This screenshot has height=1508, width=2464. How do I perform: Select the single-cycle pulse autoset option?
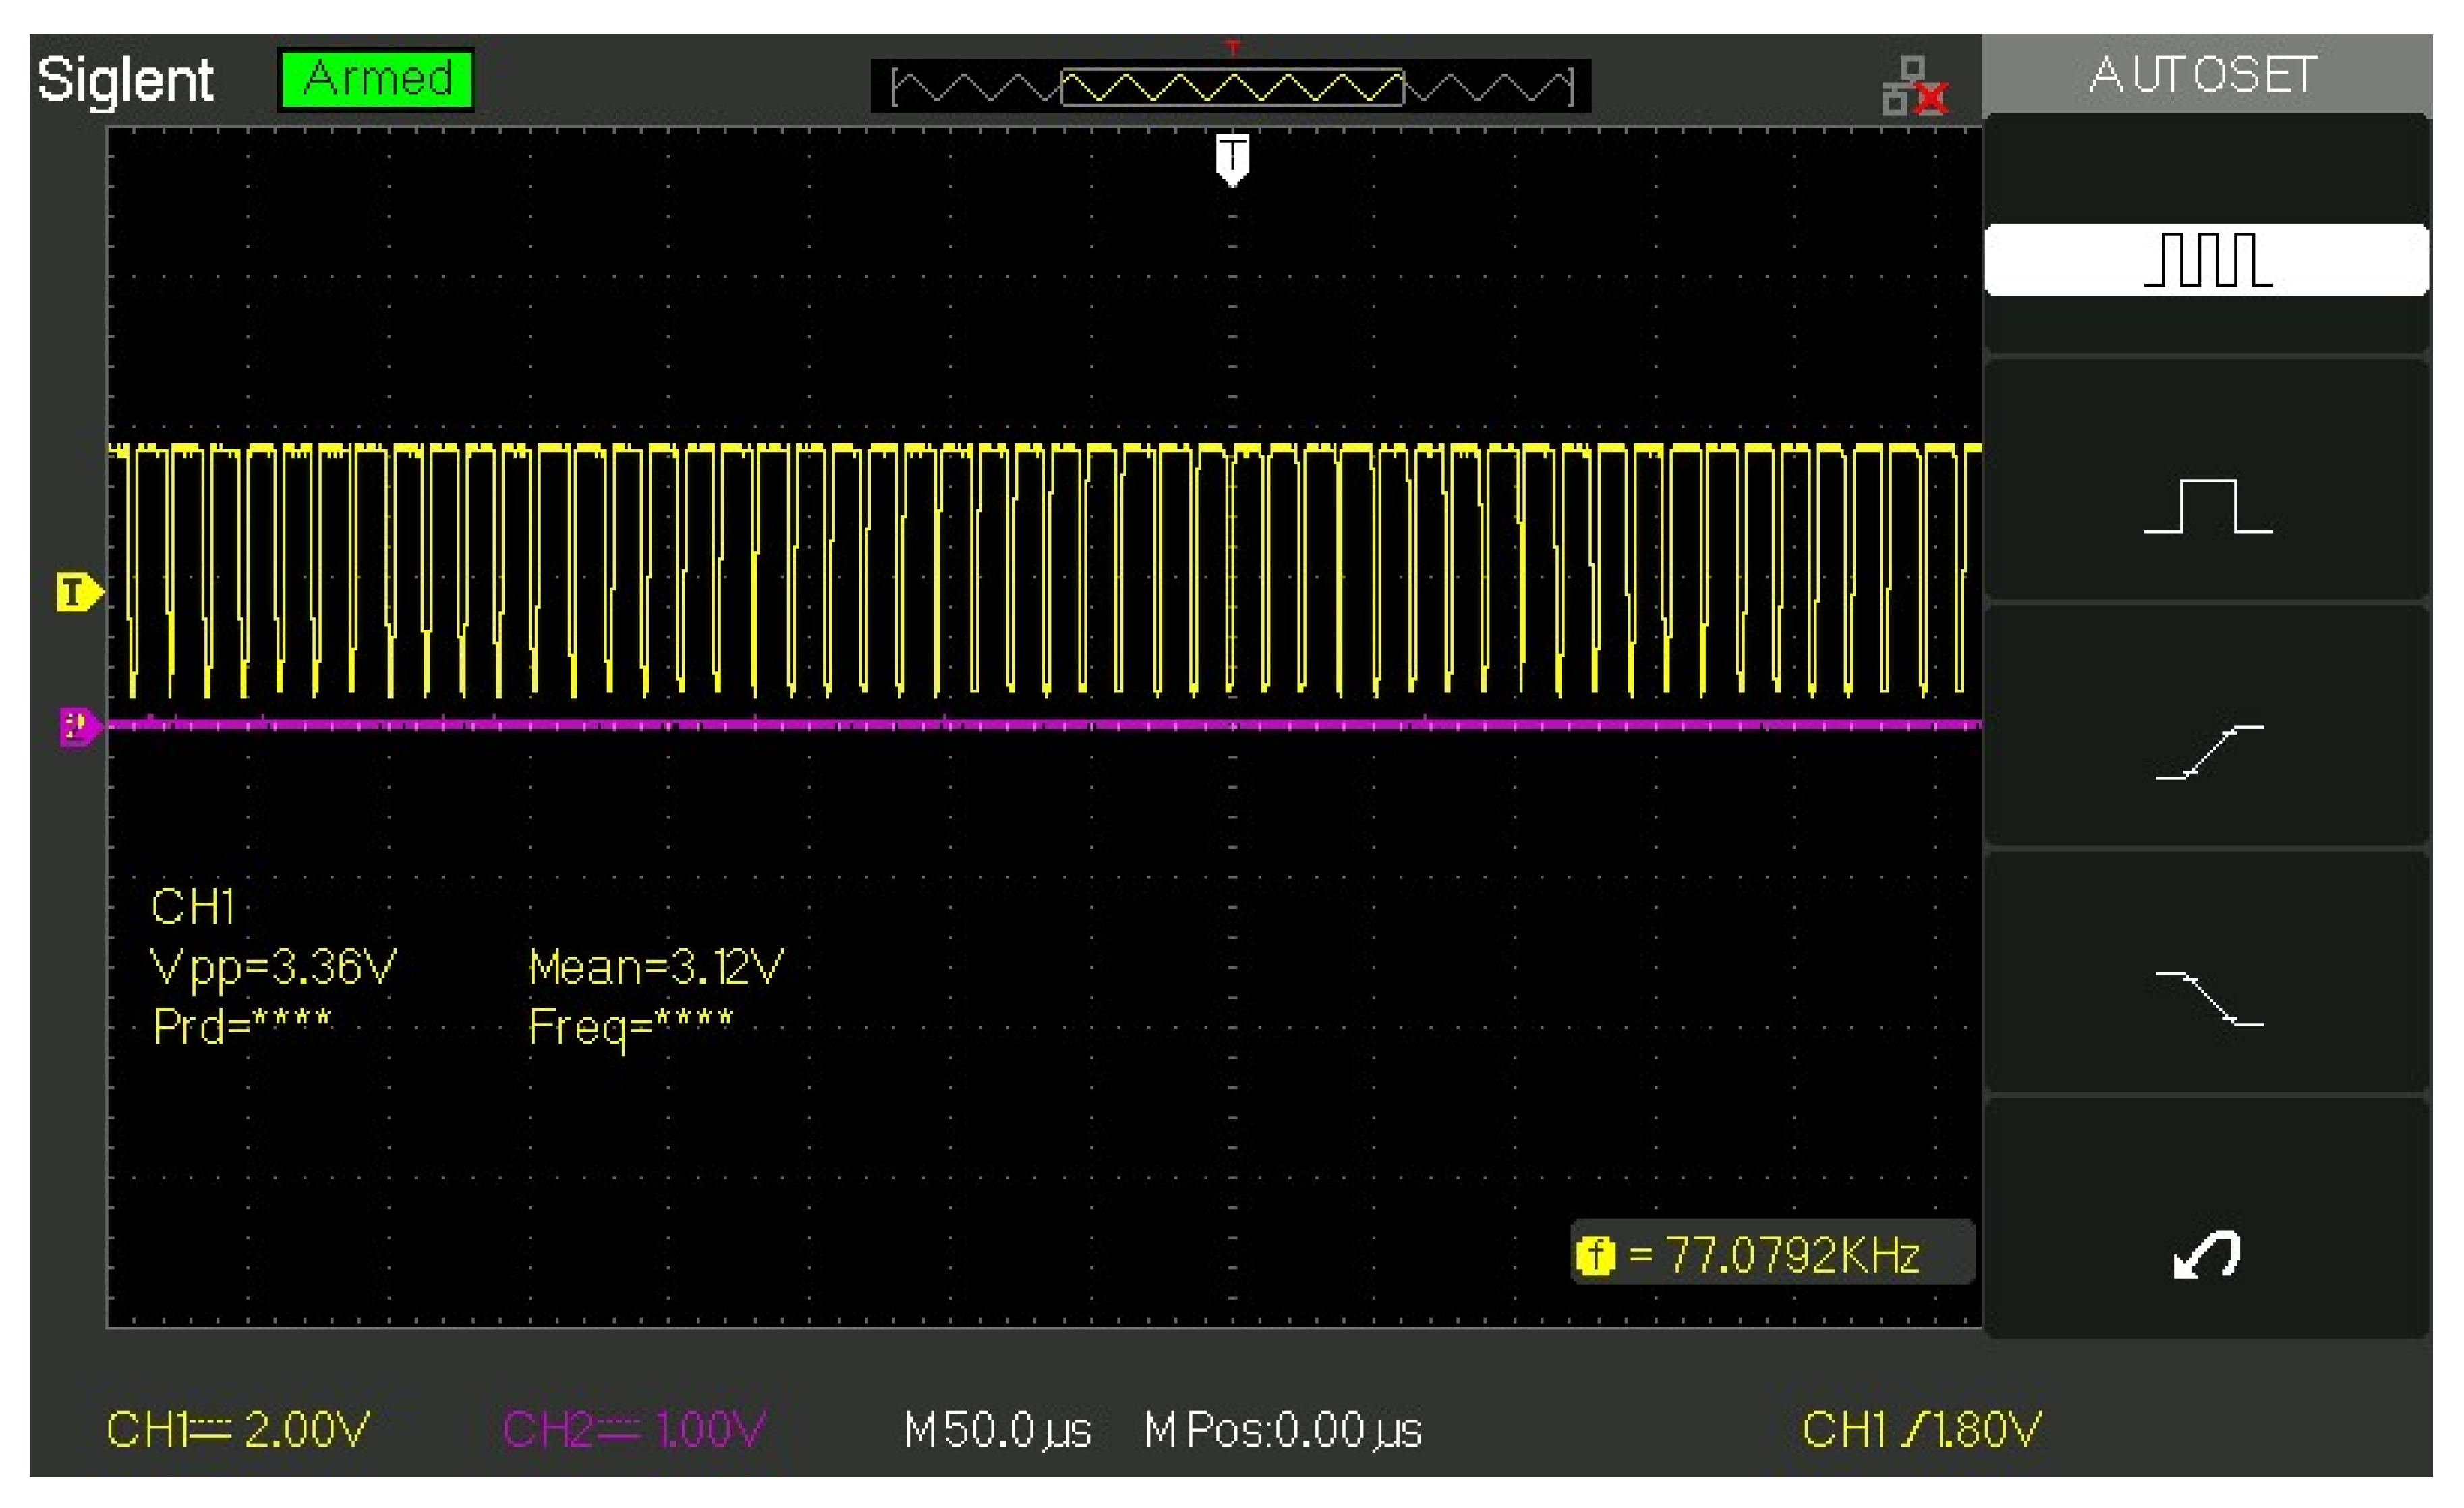pyautogui.click(x=2206, y=506)
